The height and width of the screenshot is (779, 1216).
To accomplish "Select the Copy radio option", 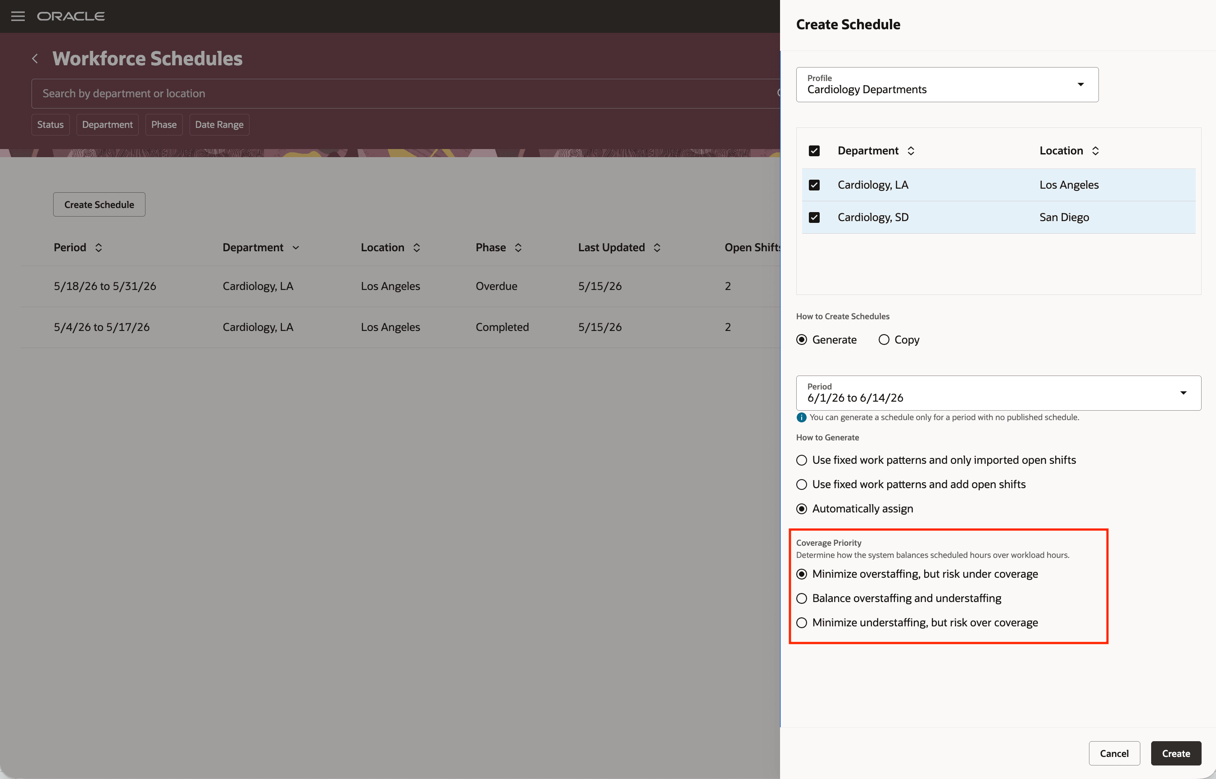I will [x=884, y=340].
